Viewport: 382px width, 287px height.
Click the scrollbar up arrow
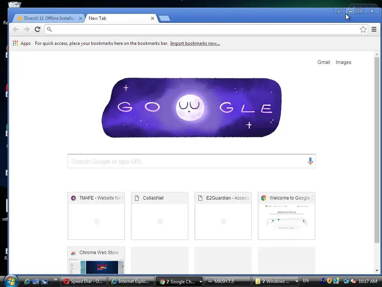point(377,54)
